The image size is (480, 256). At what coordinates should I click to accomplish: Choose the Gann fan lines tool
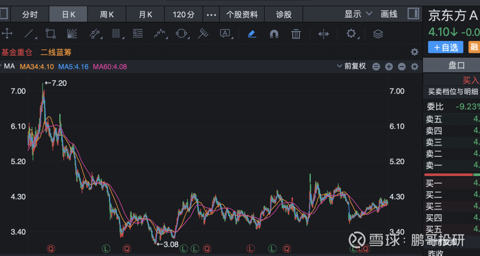[x=72, y=34]
